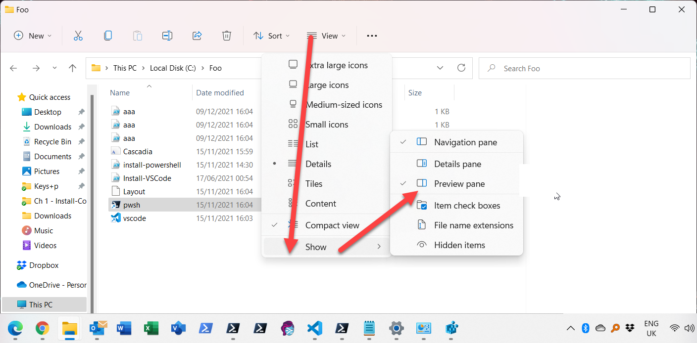Expand the recent locations chevron next to navigation arrows
Image resolution: width=697 pixels, height=343 pixels.
click(54, 68)
